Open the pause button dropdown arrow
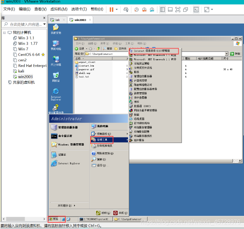The height and width of the screenshot is (229, 244). 117,10
